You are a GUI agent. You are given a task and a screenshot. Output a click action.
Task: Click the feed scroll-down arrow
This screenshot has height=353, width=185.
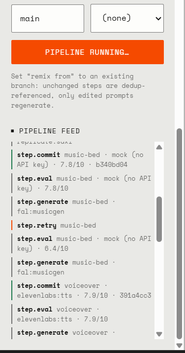(159, 334)
